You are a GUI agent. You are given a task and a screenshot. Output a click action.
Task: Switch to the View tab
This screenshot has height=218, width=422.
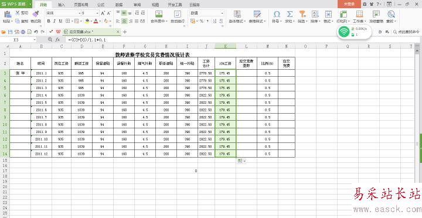click(x=155, y=5)
